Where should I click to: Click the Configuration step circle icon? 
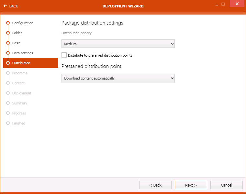click(x=8, y=23)
